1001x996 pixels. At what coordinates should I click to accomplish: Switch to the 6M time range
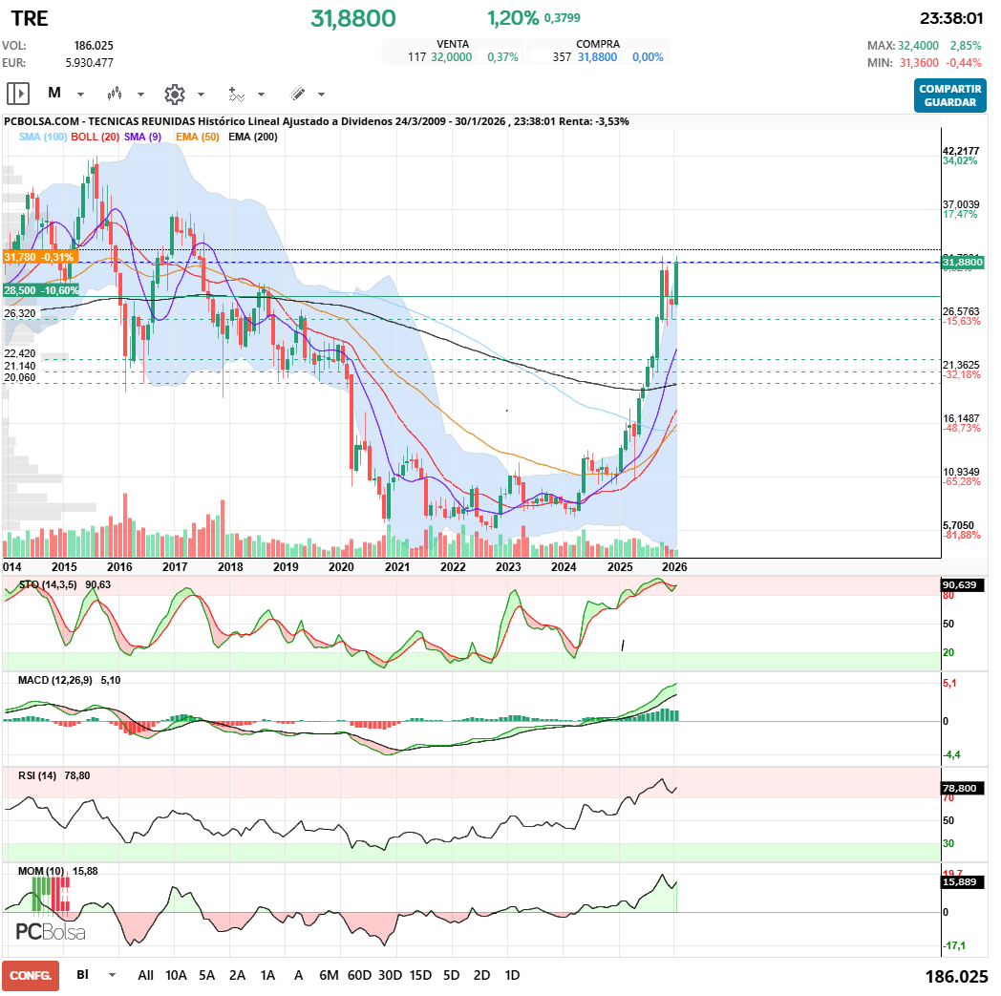329,975
